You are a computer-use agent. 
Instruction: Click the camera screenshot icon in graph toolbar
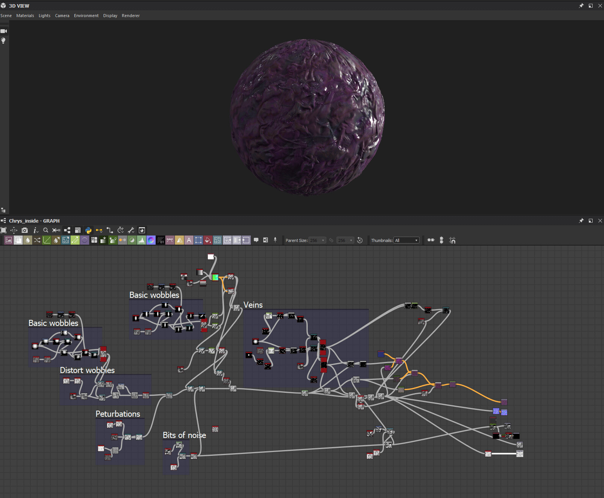(25, 230)
